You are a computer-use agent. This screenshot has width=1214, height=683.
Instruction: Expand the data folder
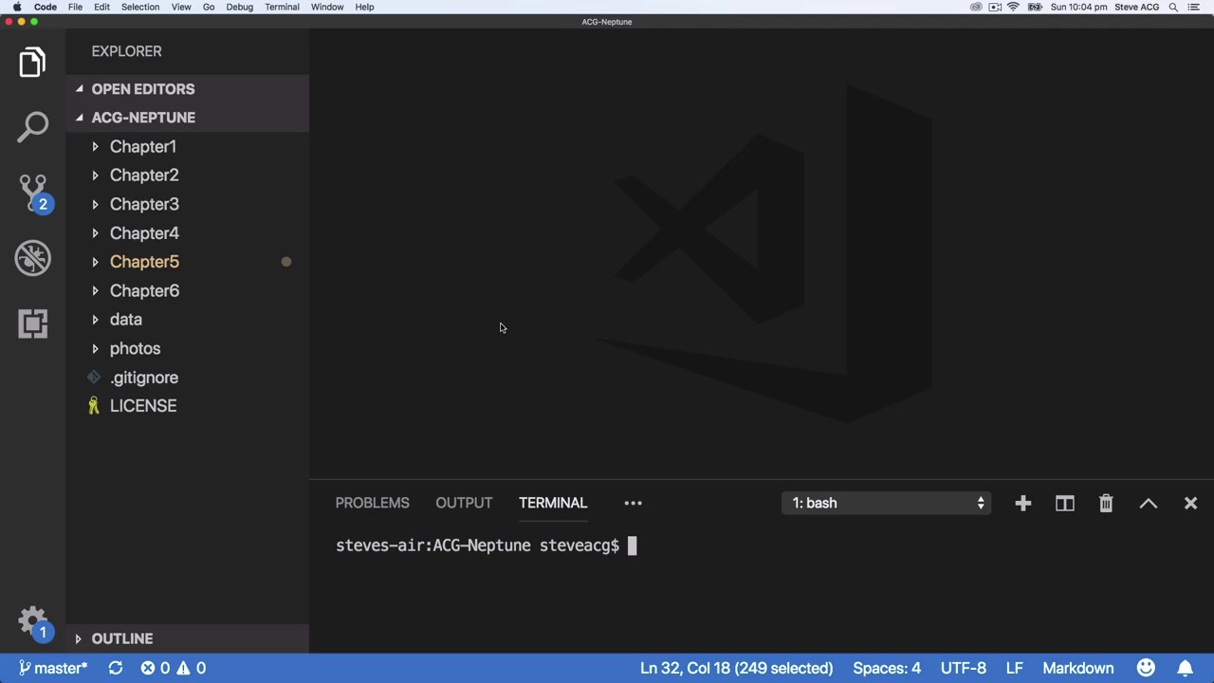coord(125,320)
